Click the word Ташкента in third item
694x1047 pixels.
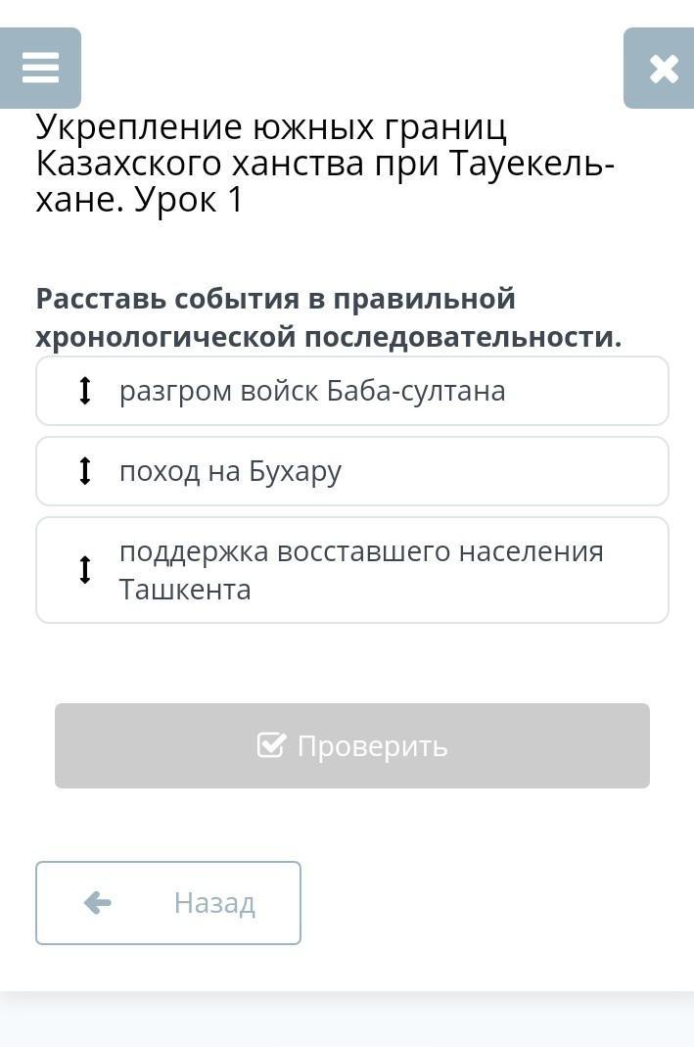coord(185,590)
